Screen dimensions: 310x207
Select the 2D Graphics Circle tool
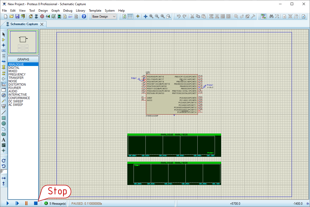coord(4,123)
